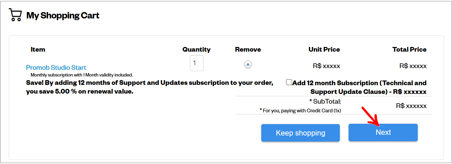
Task: Enable the 12 month Subscription checkbox
Action: coord(289,82)
